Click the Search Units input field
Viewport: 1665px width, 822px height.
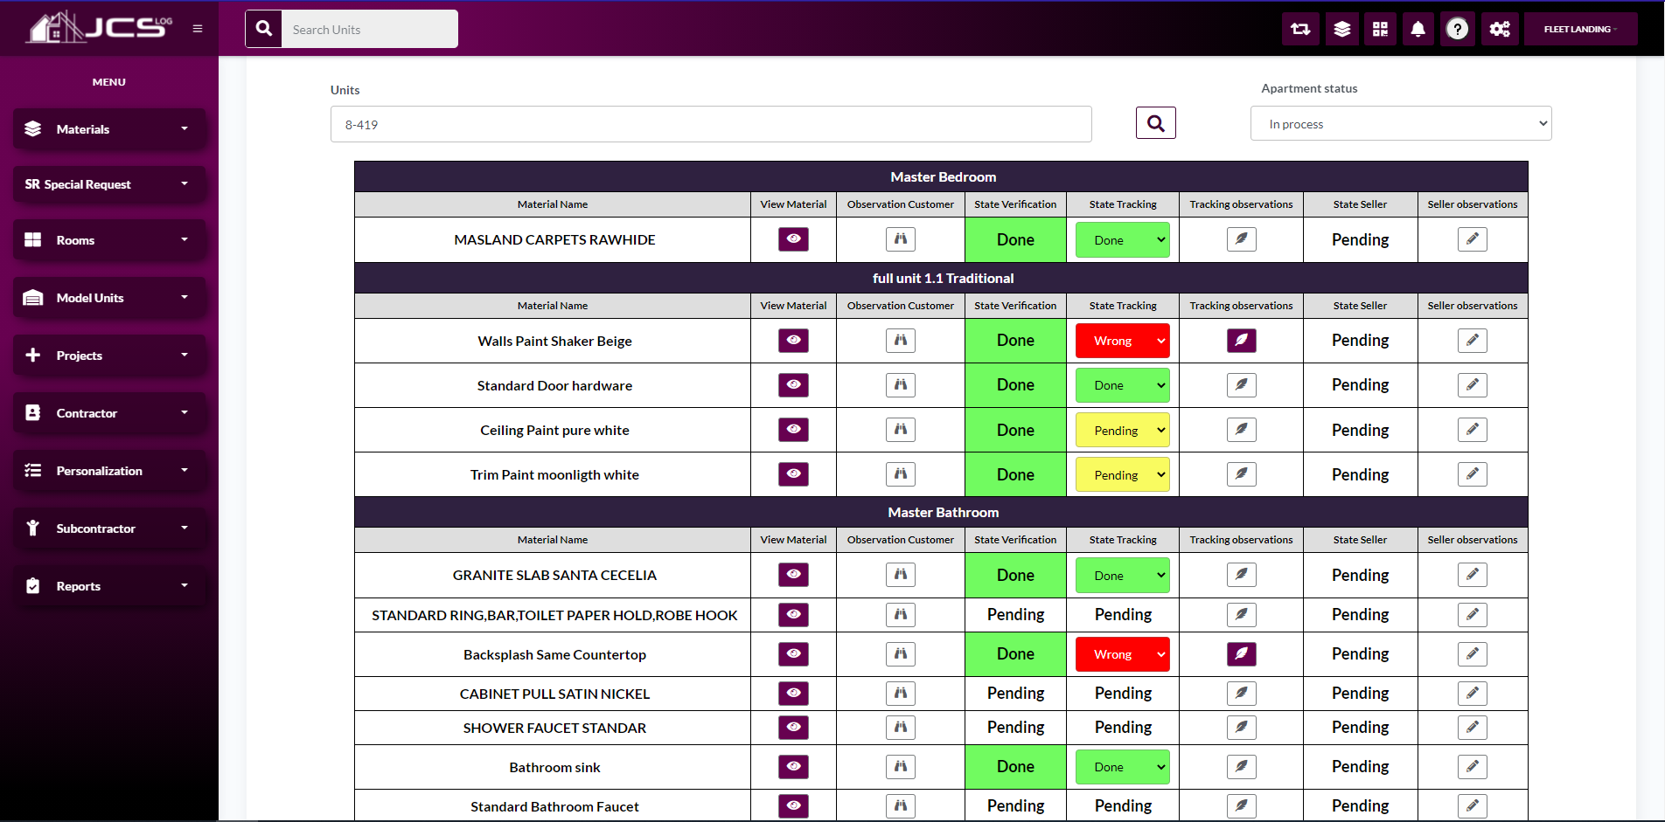click(x=369, y=30)
